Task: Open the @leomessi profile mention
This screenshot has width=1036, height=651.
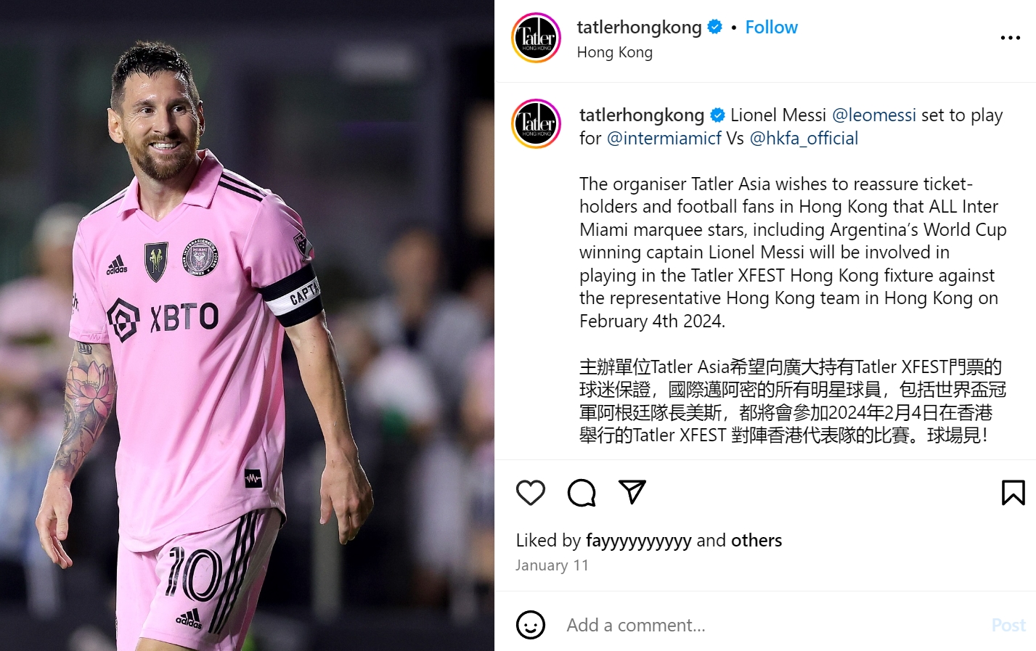Action: 873,115
